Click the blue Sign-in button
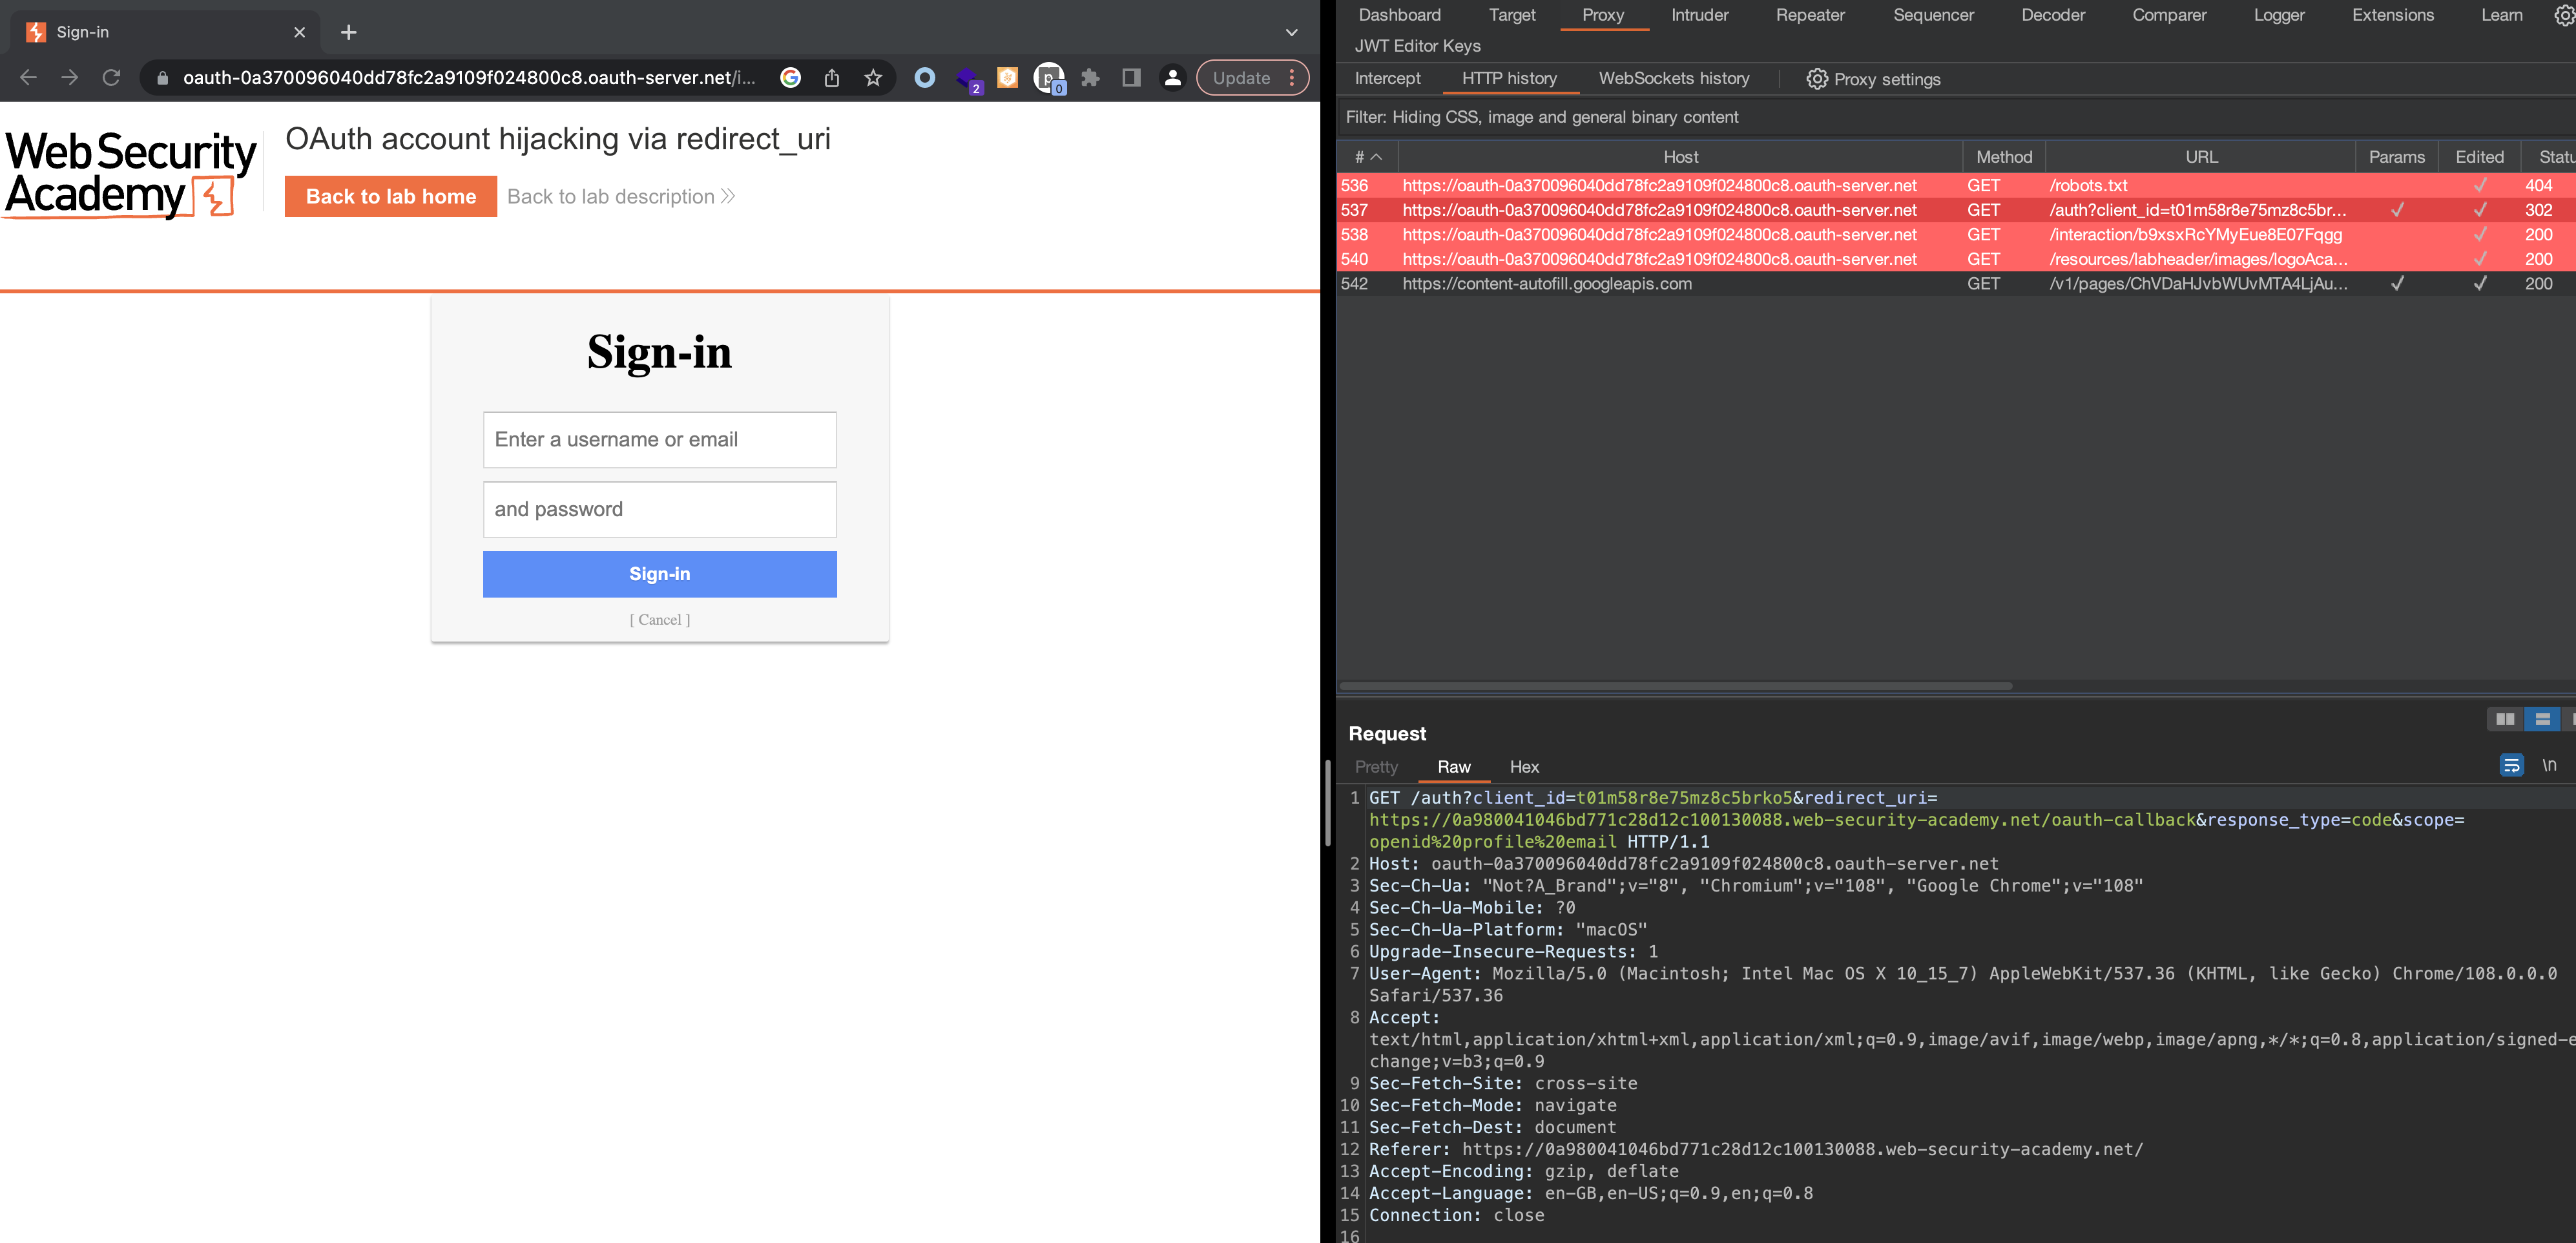The width and height of the screenshot is (2576, 1243). 659,574
